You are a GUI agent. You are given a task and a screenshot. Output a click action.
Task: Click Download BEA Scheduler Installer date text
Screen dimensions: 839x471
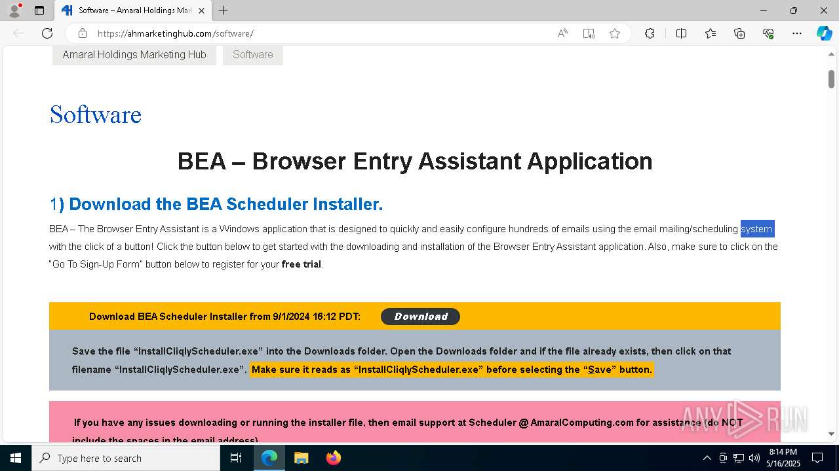click(x=225, y=317)
